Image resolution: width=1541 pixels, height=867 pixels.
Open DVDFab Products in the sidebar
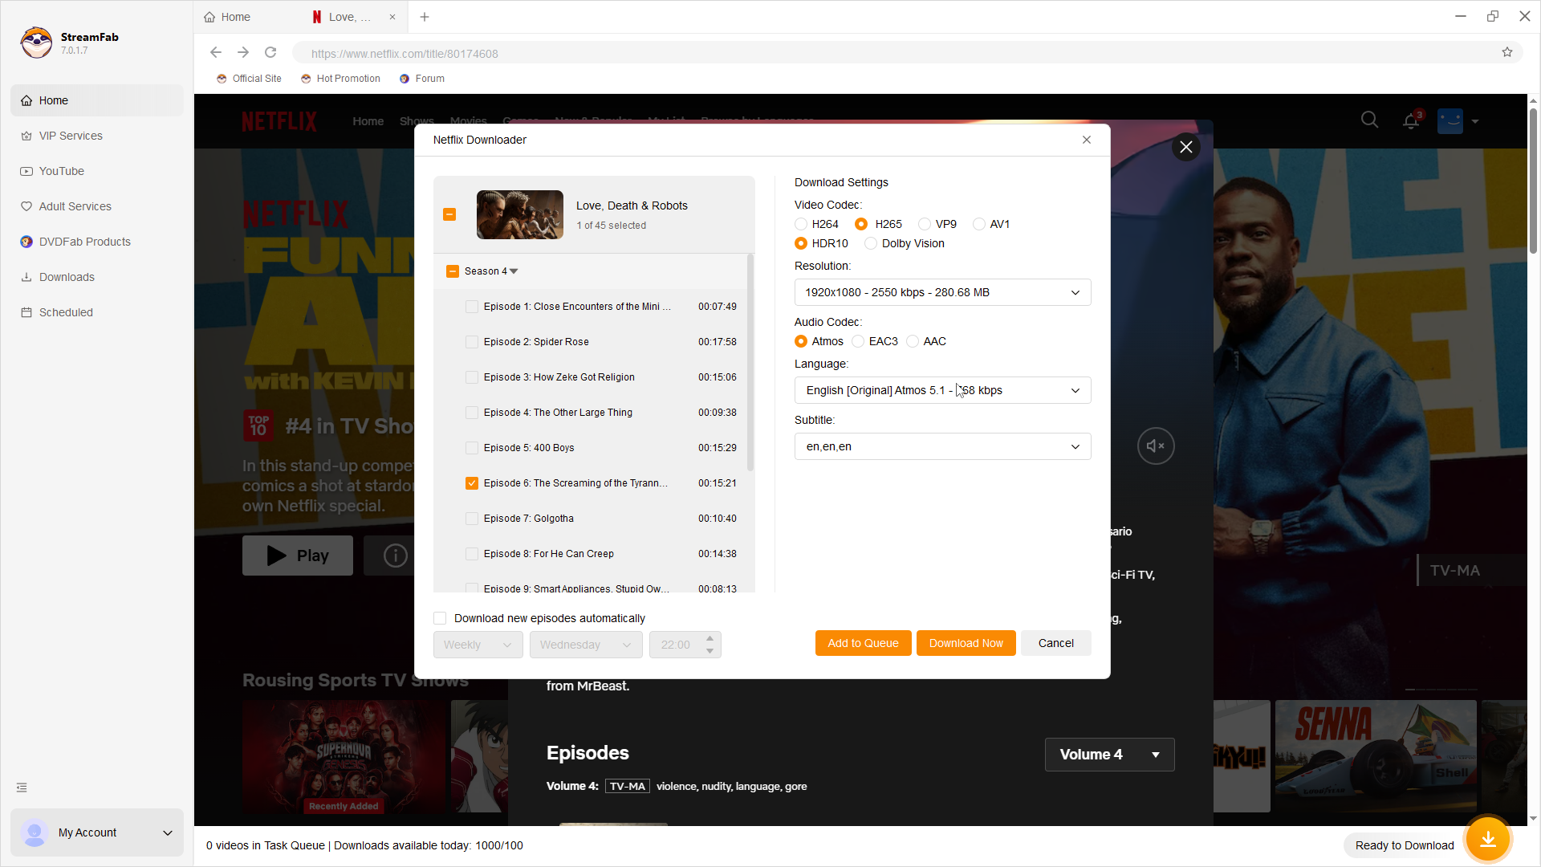97,242
